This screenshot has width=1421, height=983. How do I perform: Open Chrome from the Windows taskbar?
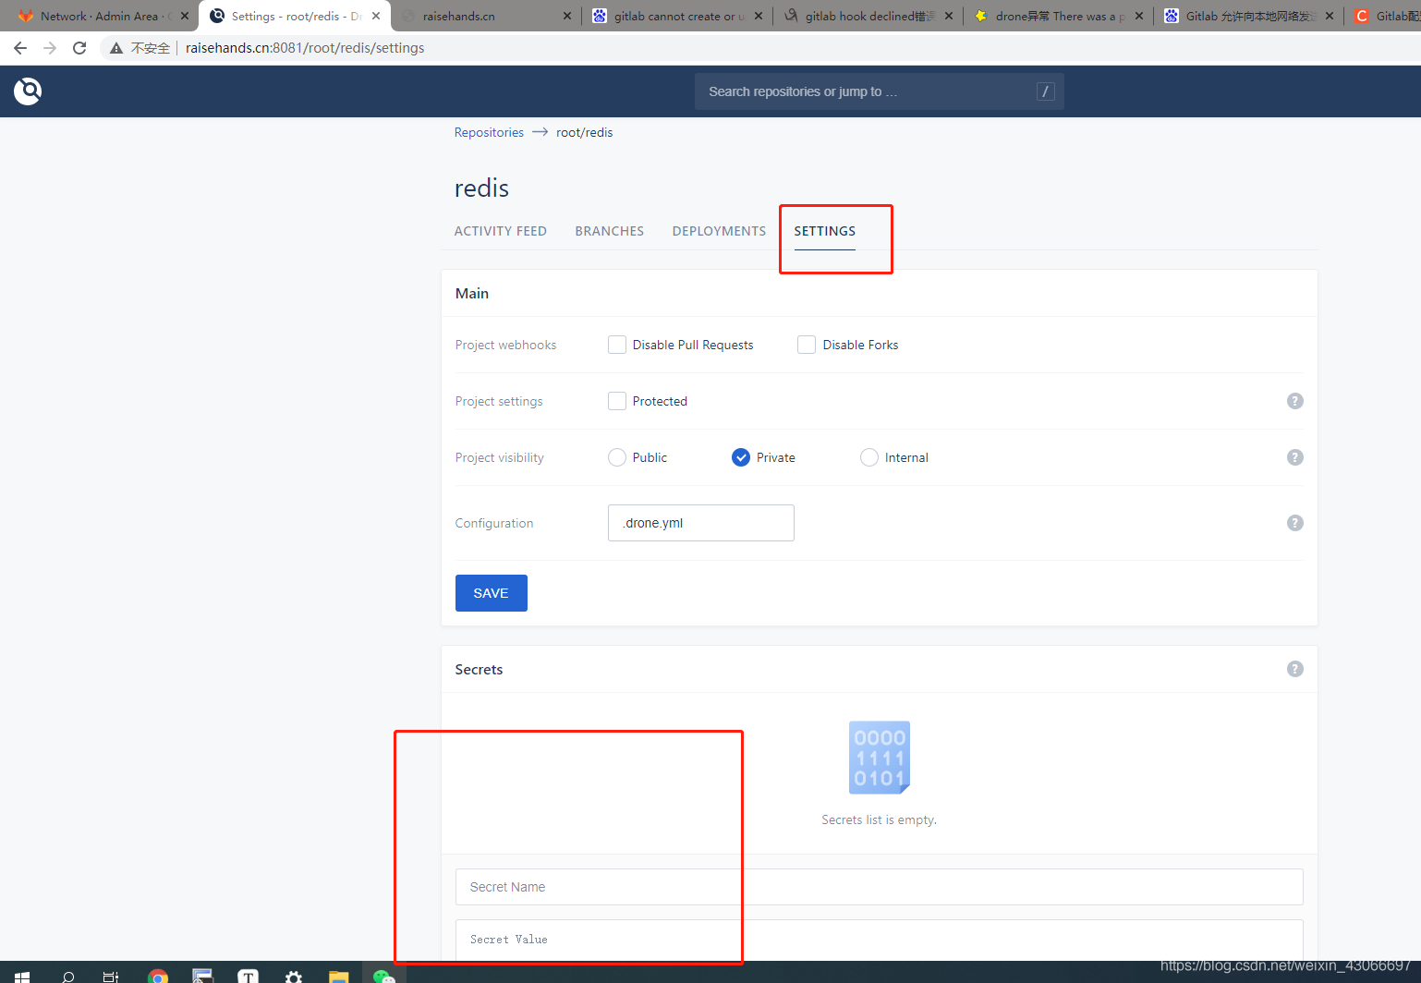coord(158,977)
